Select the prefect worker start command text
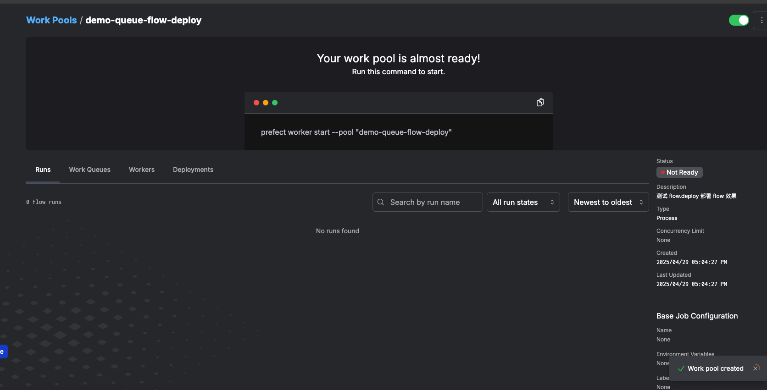The width and height of the screenshot is (767, 390). coord(356,132)
